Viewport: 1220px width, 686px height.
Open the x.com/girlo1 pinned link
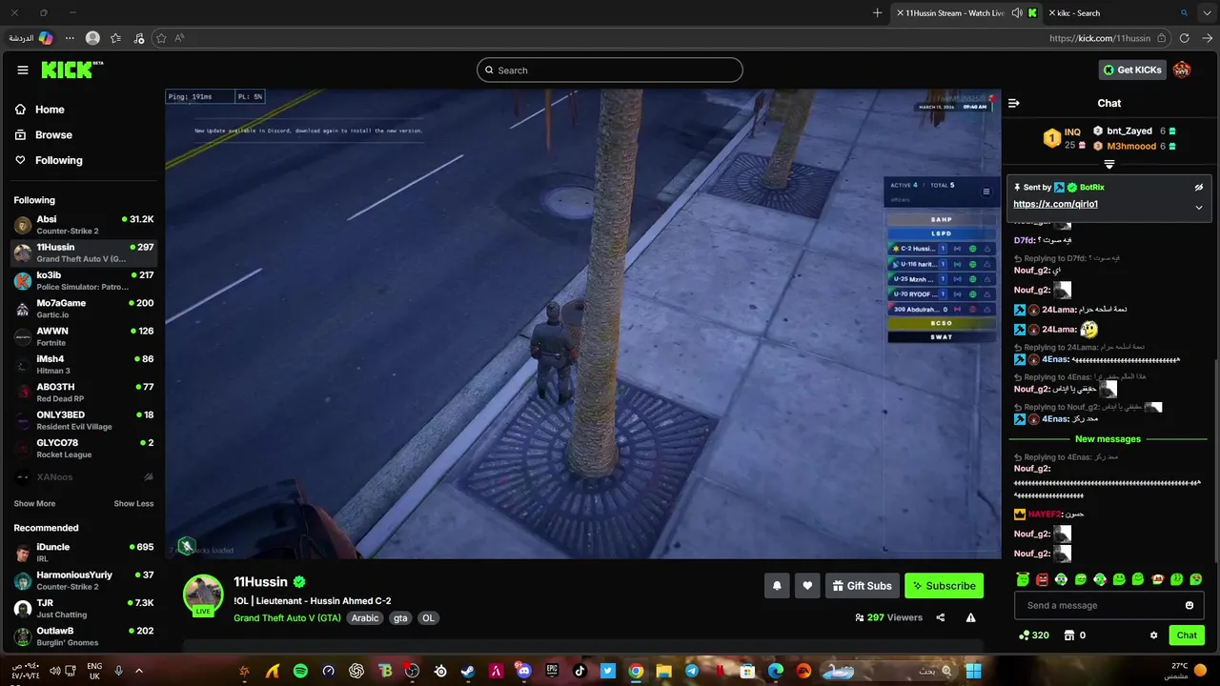(1055, 204)
